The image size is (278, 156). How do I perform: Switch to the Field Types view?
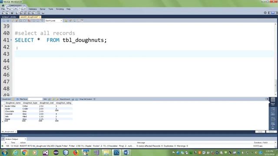point(273,121)
